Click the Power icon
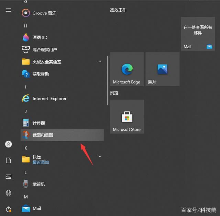The height and width of the screenshot is (216, 220). [x=8, y=209]
